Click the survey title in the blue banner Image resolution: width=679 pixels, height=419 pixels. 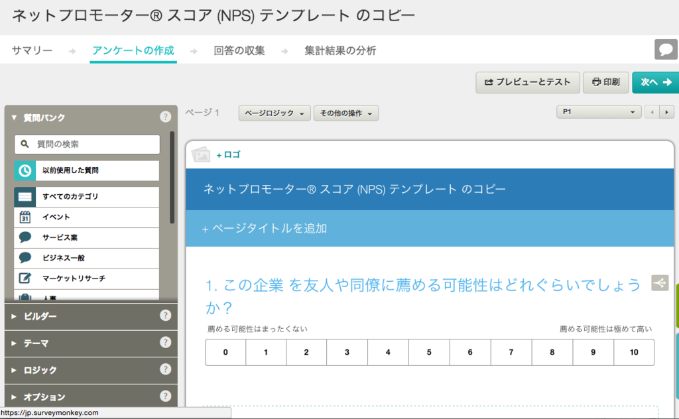(x=354, y=189)
